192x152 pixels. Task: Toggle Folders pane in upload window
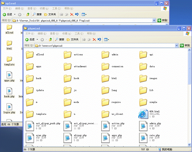(x=50, y=15)
